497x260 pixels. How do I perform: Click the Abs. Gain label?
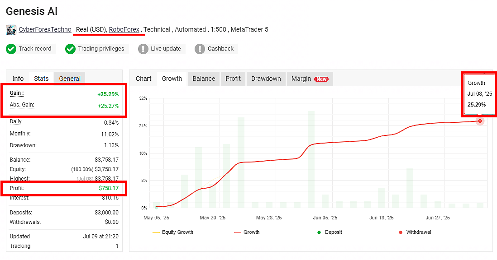pos(22,105)
